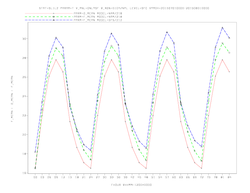
Task: Click blue GFS triangle marker at hour 84
Action: (x=229, y=38)
